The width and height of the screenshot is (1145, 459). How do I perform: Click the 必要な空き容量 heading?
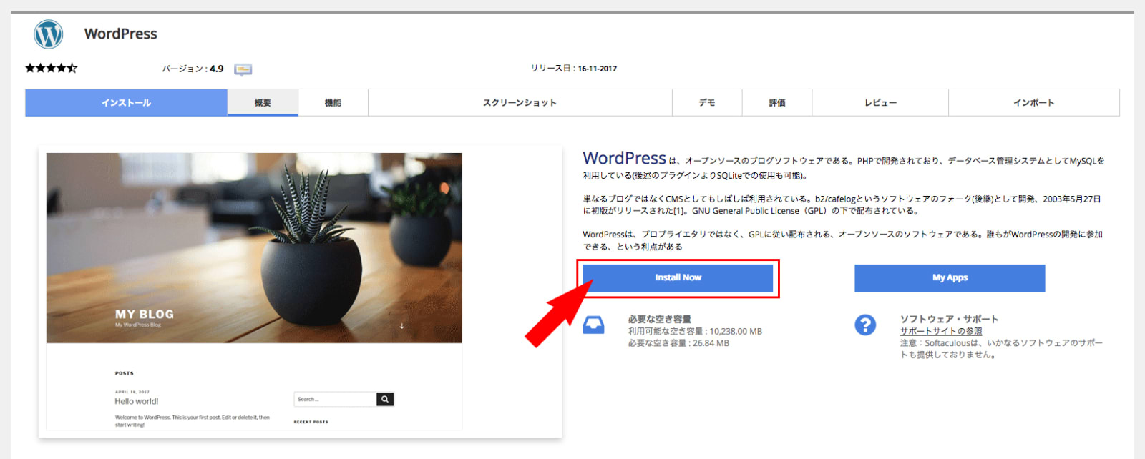660,319
